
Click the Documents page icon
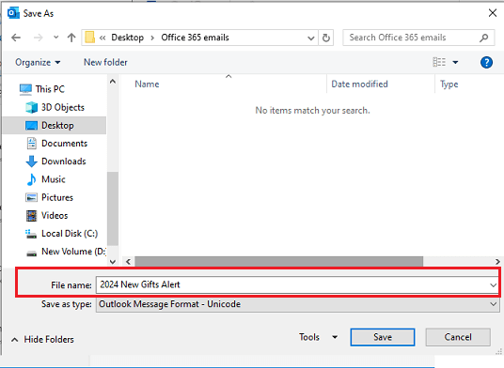tap(32, 144)
